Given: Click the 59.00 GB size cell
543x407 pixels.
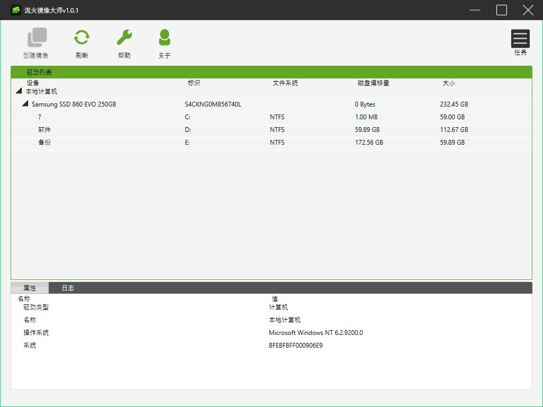Looking at the screenshot, I should tap(452, 117).
